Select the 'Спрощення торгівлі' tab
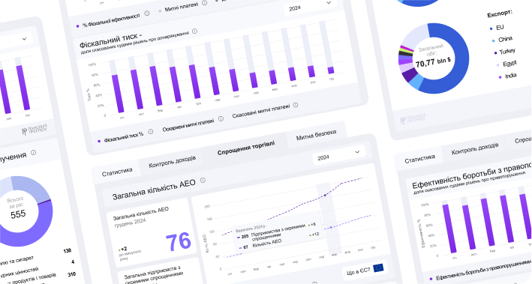 246,148
